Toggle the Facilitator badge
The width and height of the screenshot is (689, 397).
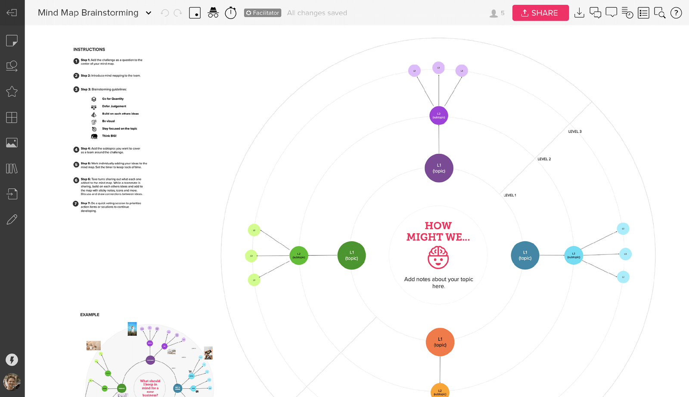tap(262, 13)
